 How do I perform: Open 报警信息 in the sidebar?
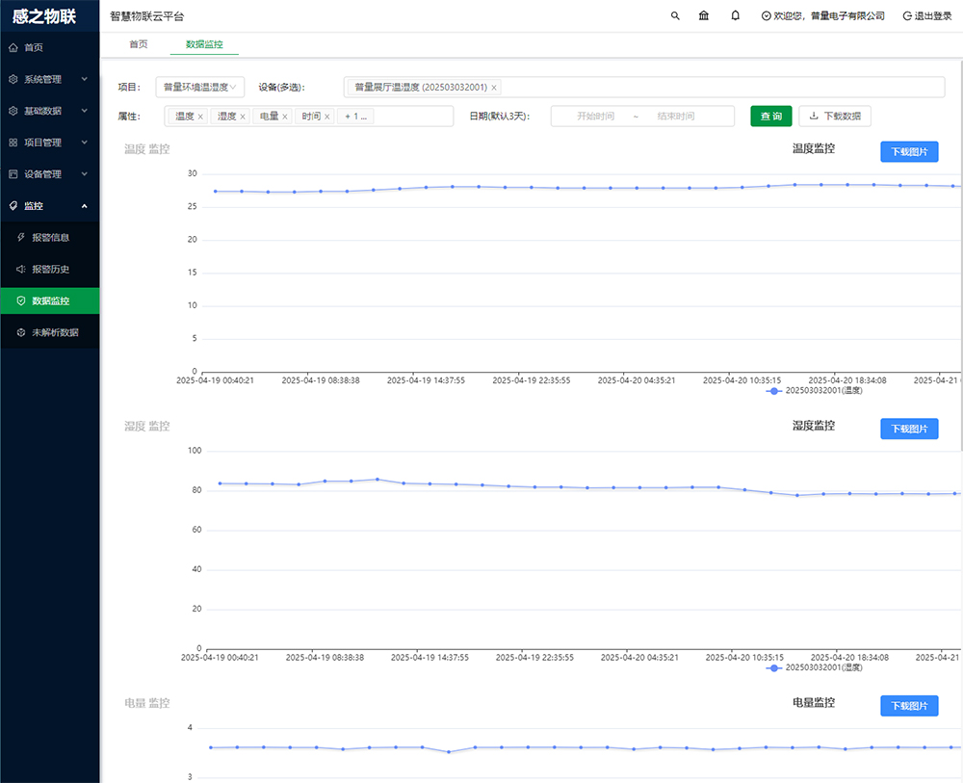tap(50, 237)
